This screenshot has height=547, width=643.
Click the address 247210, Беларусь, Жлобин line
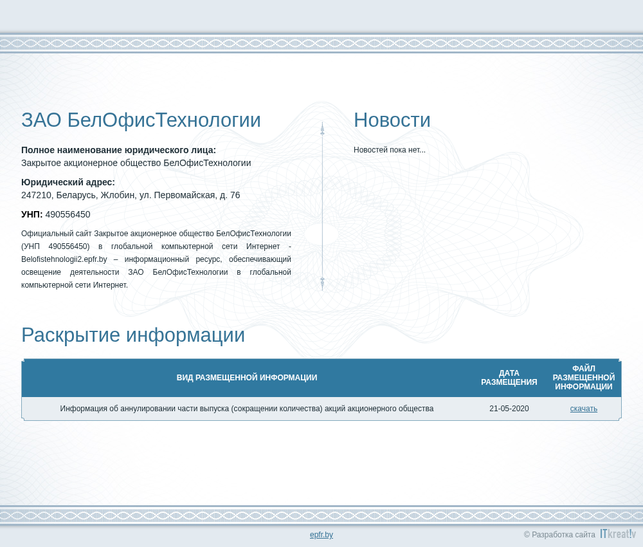(131, 195)
